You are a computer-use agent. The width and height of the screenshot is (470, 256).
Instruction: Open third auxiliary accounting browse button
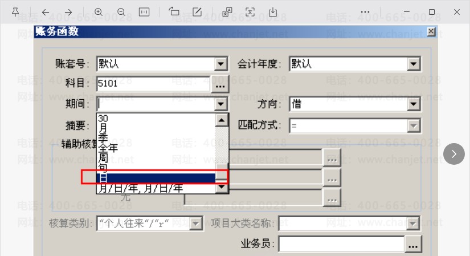[x=332, y=198]
